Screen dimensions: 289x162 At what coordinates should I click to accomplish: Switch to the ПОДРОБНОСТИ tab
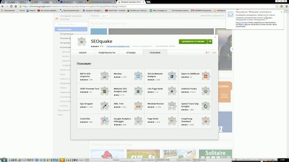tap(107, 53)
